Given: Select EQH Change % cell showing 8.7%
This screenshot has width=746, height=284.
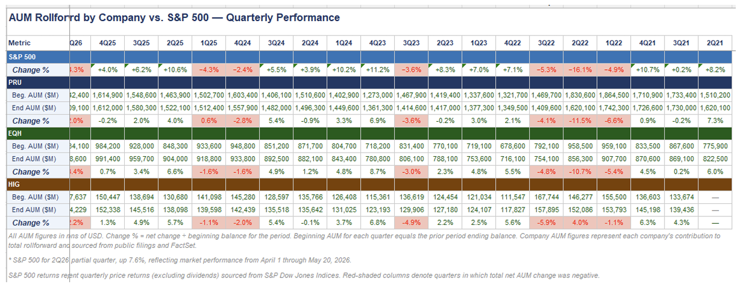Looking at the screenshot, I should (x=378, y=172).
